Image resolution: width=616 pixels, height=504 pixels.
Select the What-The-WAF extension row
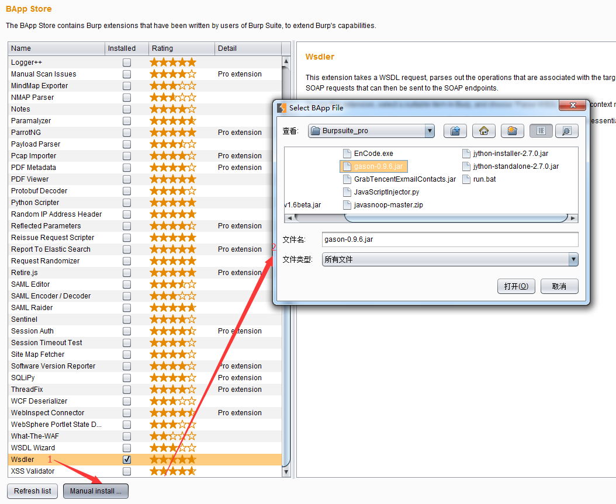(144, 436)
